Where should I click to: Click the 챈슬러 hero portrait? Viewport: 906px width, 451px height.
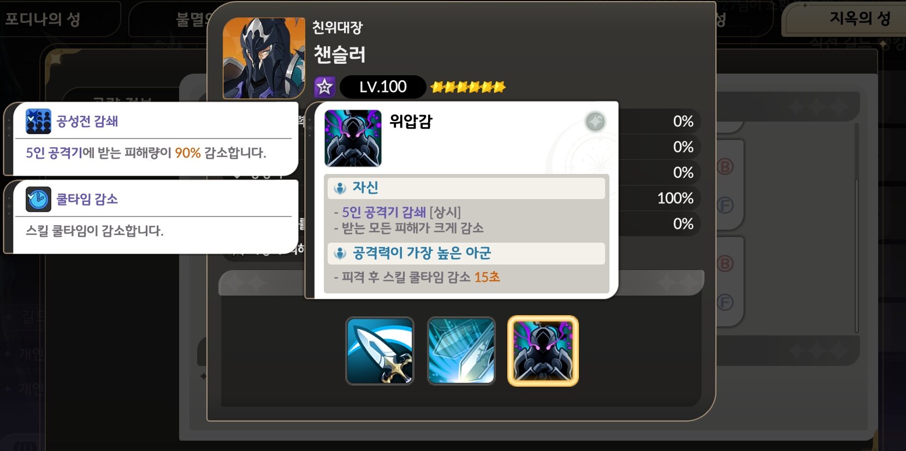(x=264, y=58)
